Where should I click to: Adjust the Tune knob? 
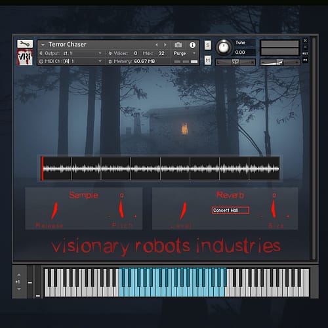224,47
